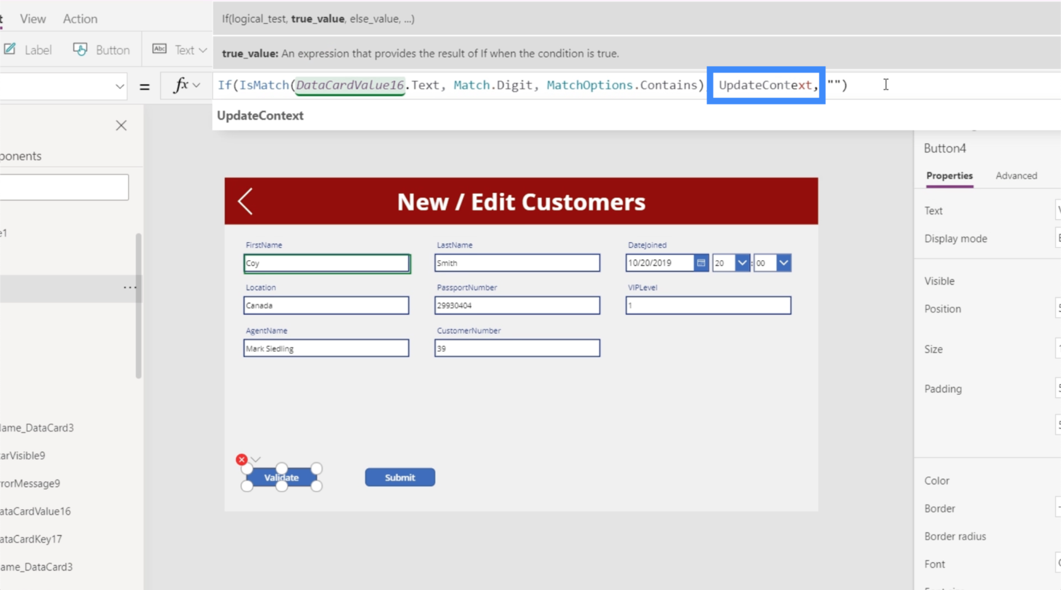Open the Action menu
Screen dimensions: 1061x590
(x=80, y=19)
